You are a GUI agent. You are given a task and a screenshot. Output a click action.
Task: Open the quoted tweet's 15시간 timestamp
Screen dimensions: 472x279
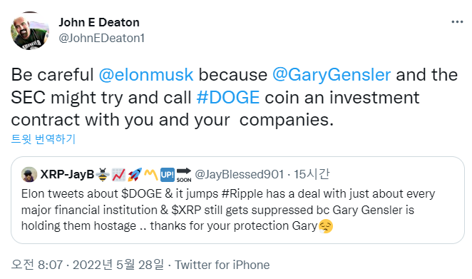[x=312, y=174]
